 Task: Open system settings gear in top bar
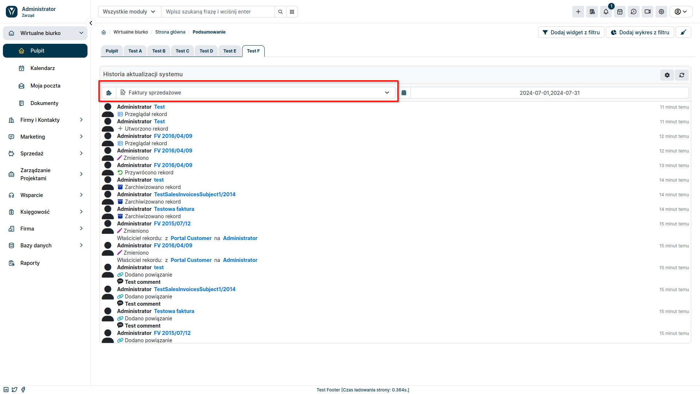661,12
